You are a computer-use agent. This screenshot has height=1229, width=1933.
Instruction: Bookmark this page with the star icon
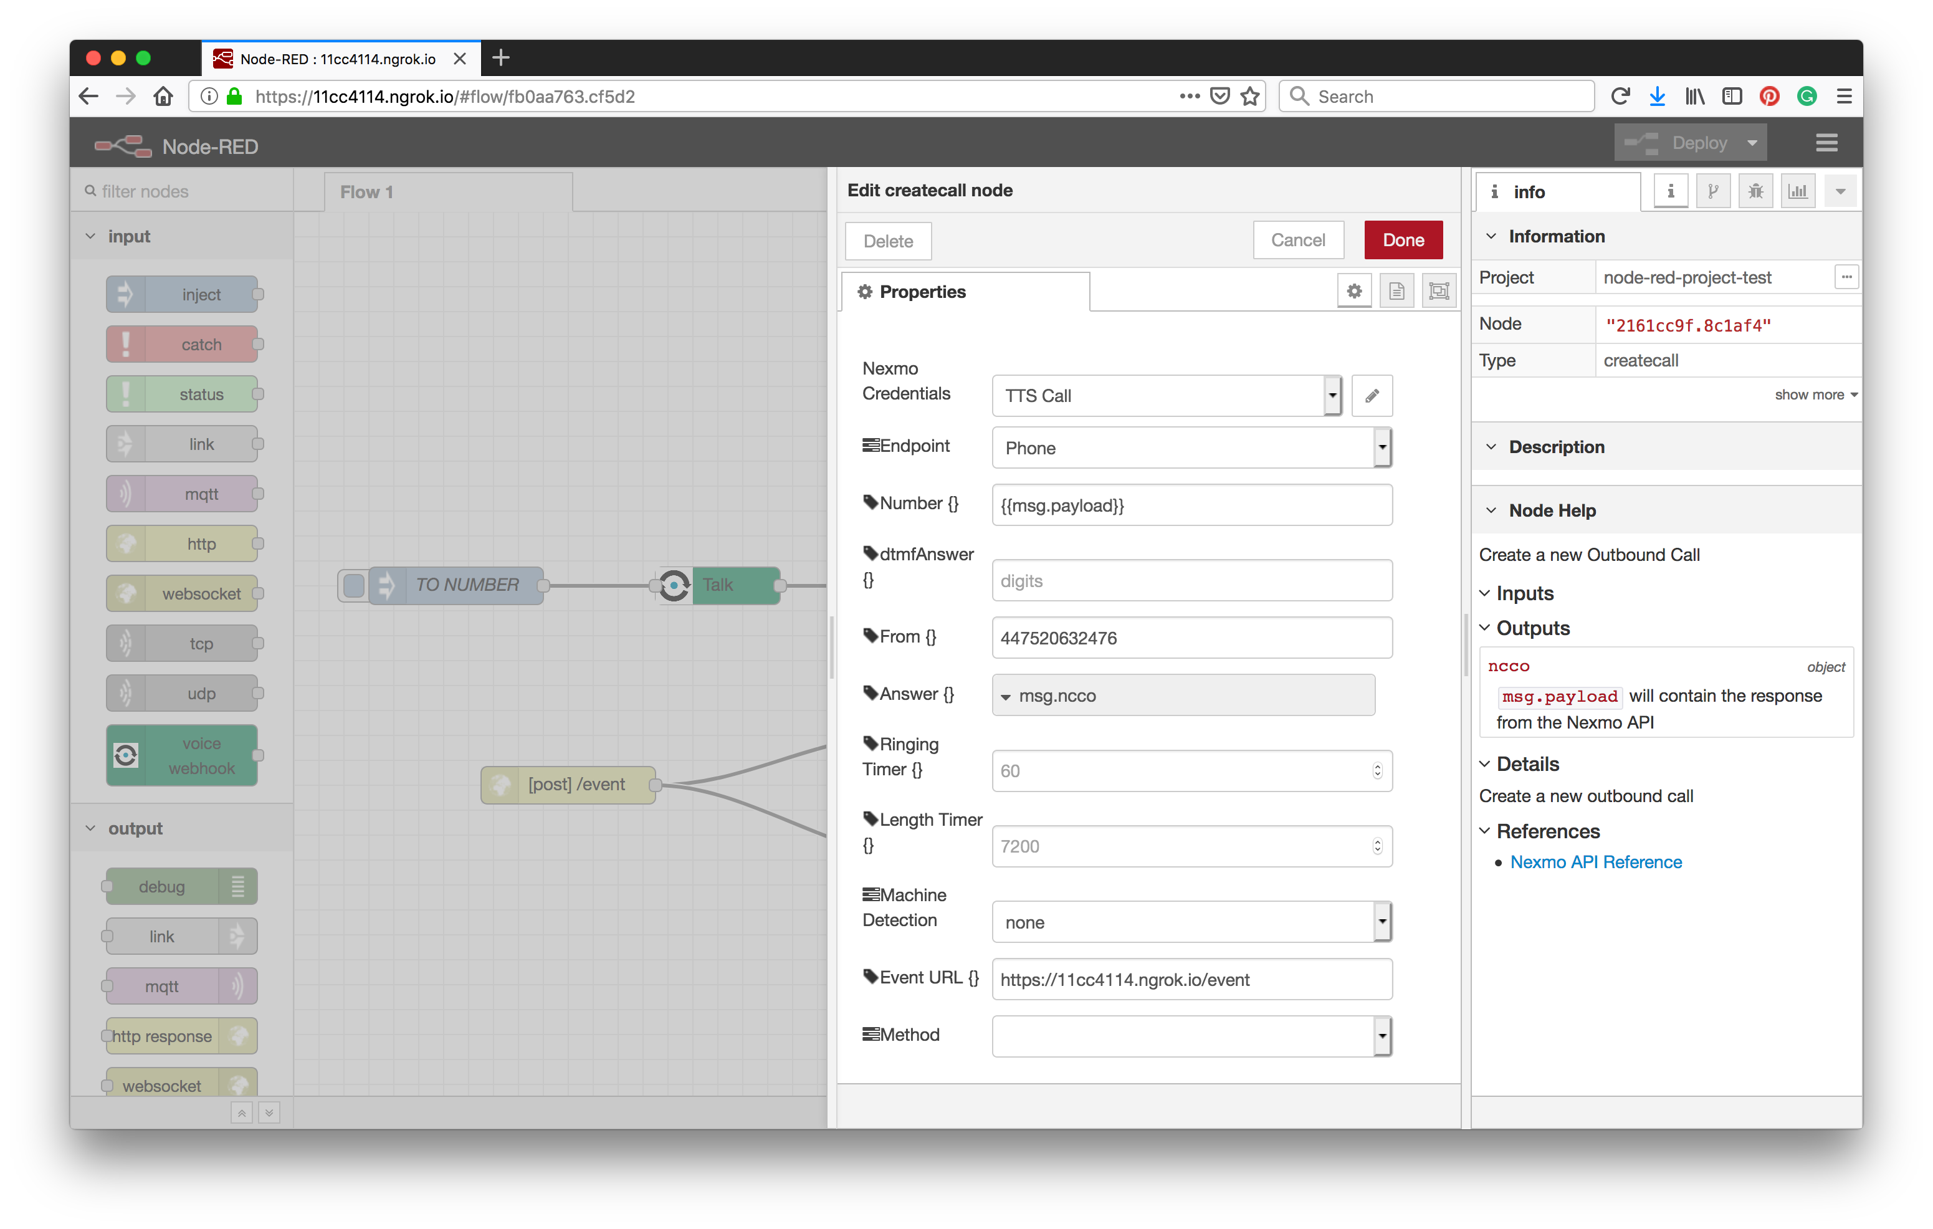[1250, 97]
